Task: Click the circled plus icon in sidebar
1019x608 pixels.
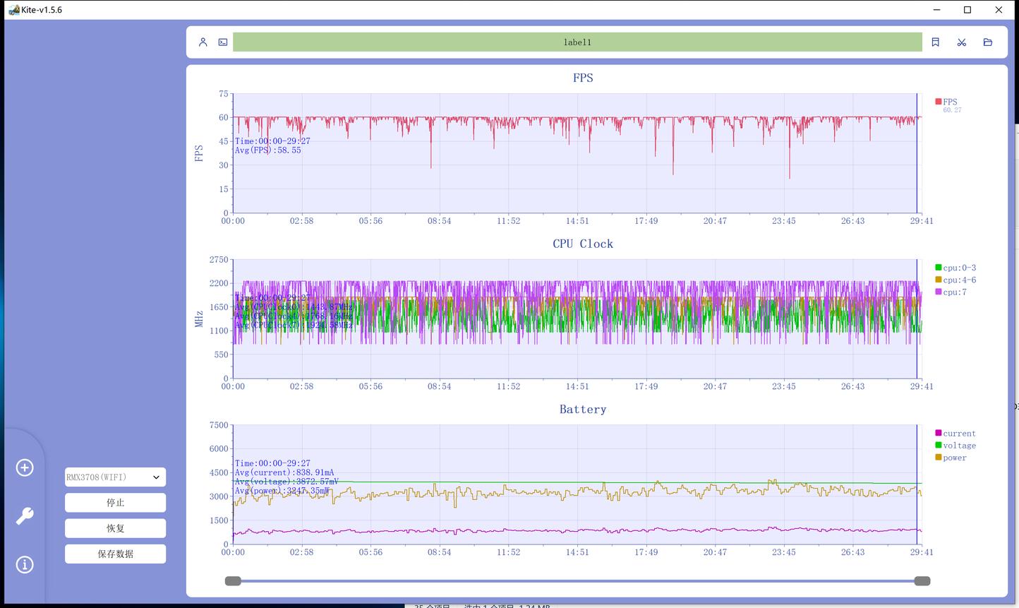Action: [x=25, y=467]
